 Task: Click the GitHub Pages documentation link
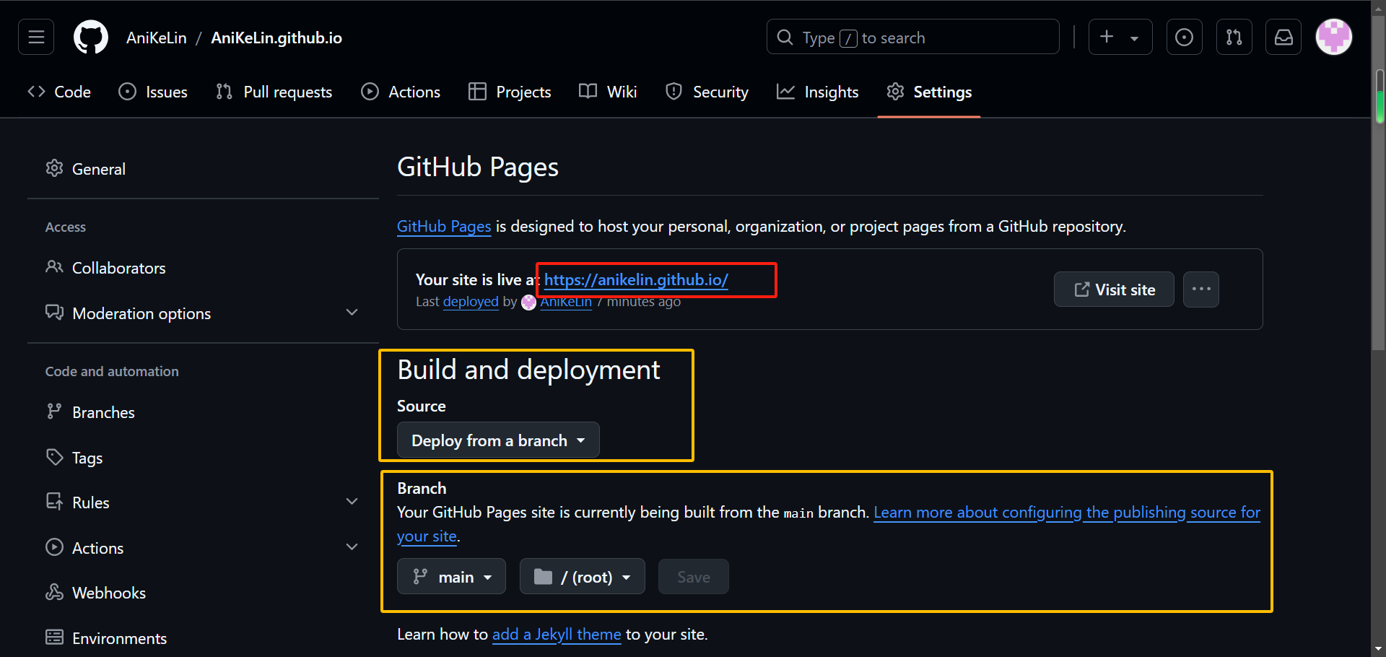[444, 227]
